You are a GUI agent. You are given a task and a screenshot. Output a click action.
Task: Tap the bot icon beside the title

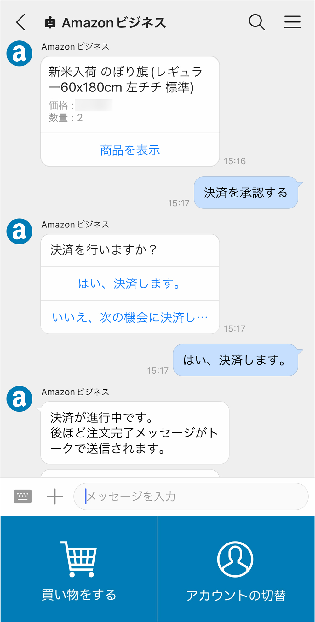coord(50,23)
